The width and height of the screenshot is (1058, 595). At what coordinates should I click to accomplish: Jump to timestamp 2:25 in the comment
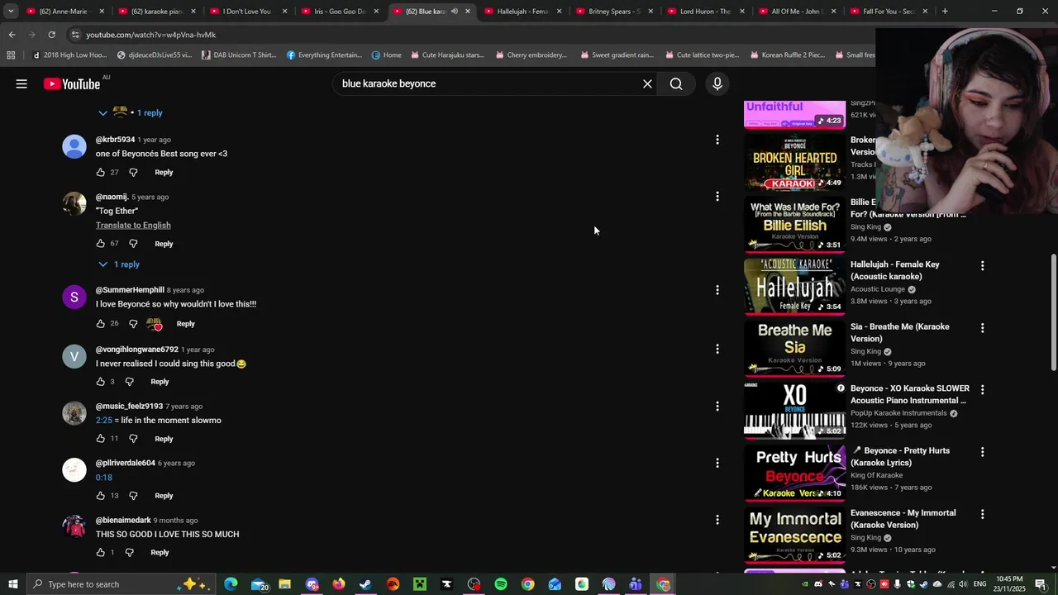103,421
